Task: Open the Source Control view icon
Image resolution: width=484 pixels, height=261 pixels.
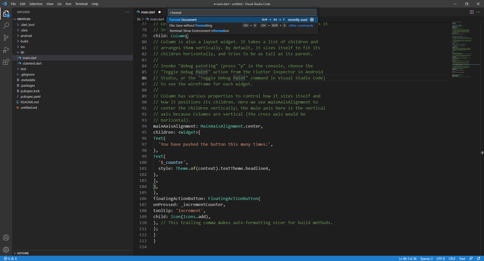Action: pos(6,38)
